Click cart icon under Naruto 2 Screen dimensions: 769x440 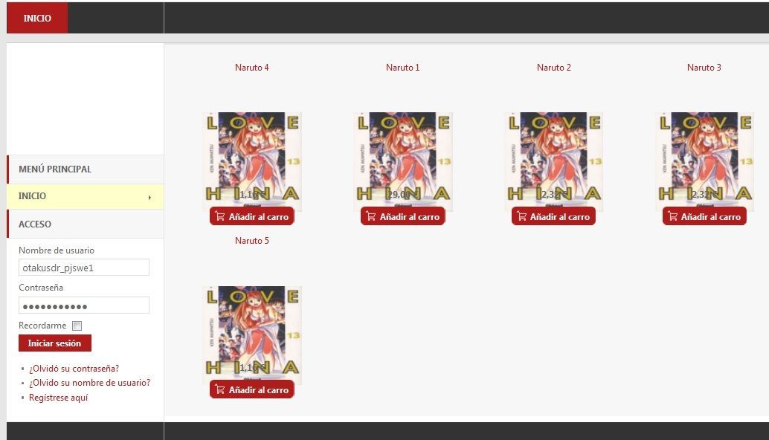(522, 216)
